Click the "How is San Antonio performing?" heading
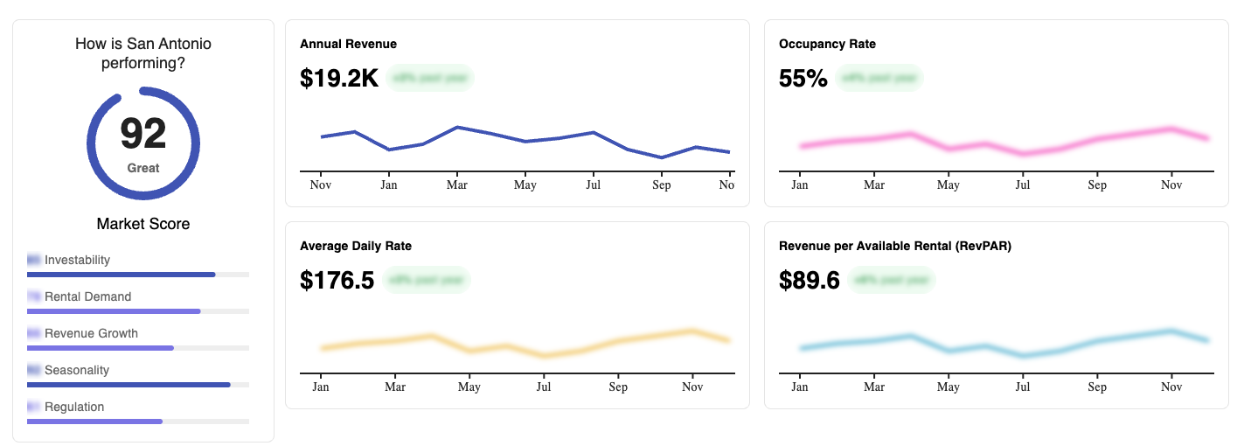Screen dimensions: 1244x446 point(143,53)
